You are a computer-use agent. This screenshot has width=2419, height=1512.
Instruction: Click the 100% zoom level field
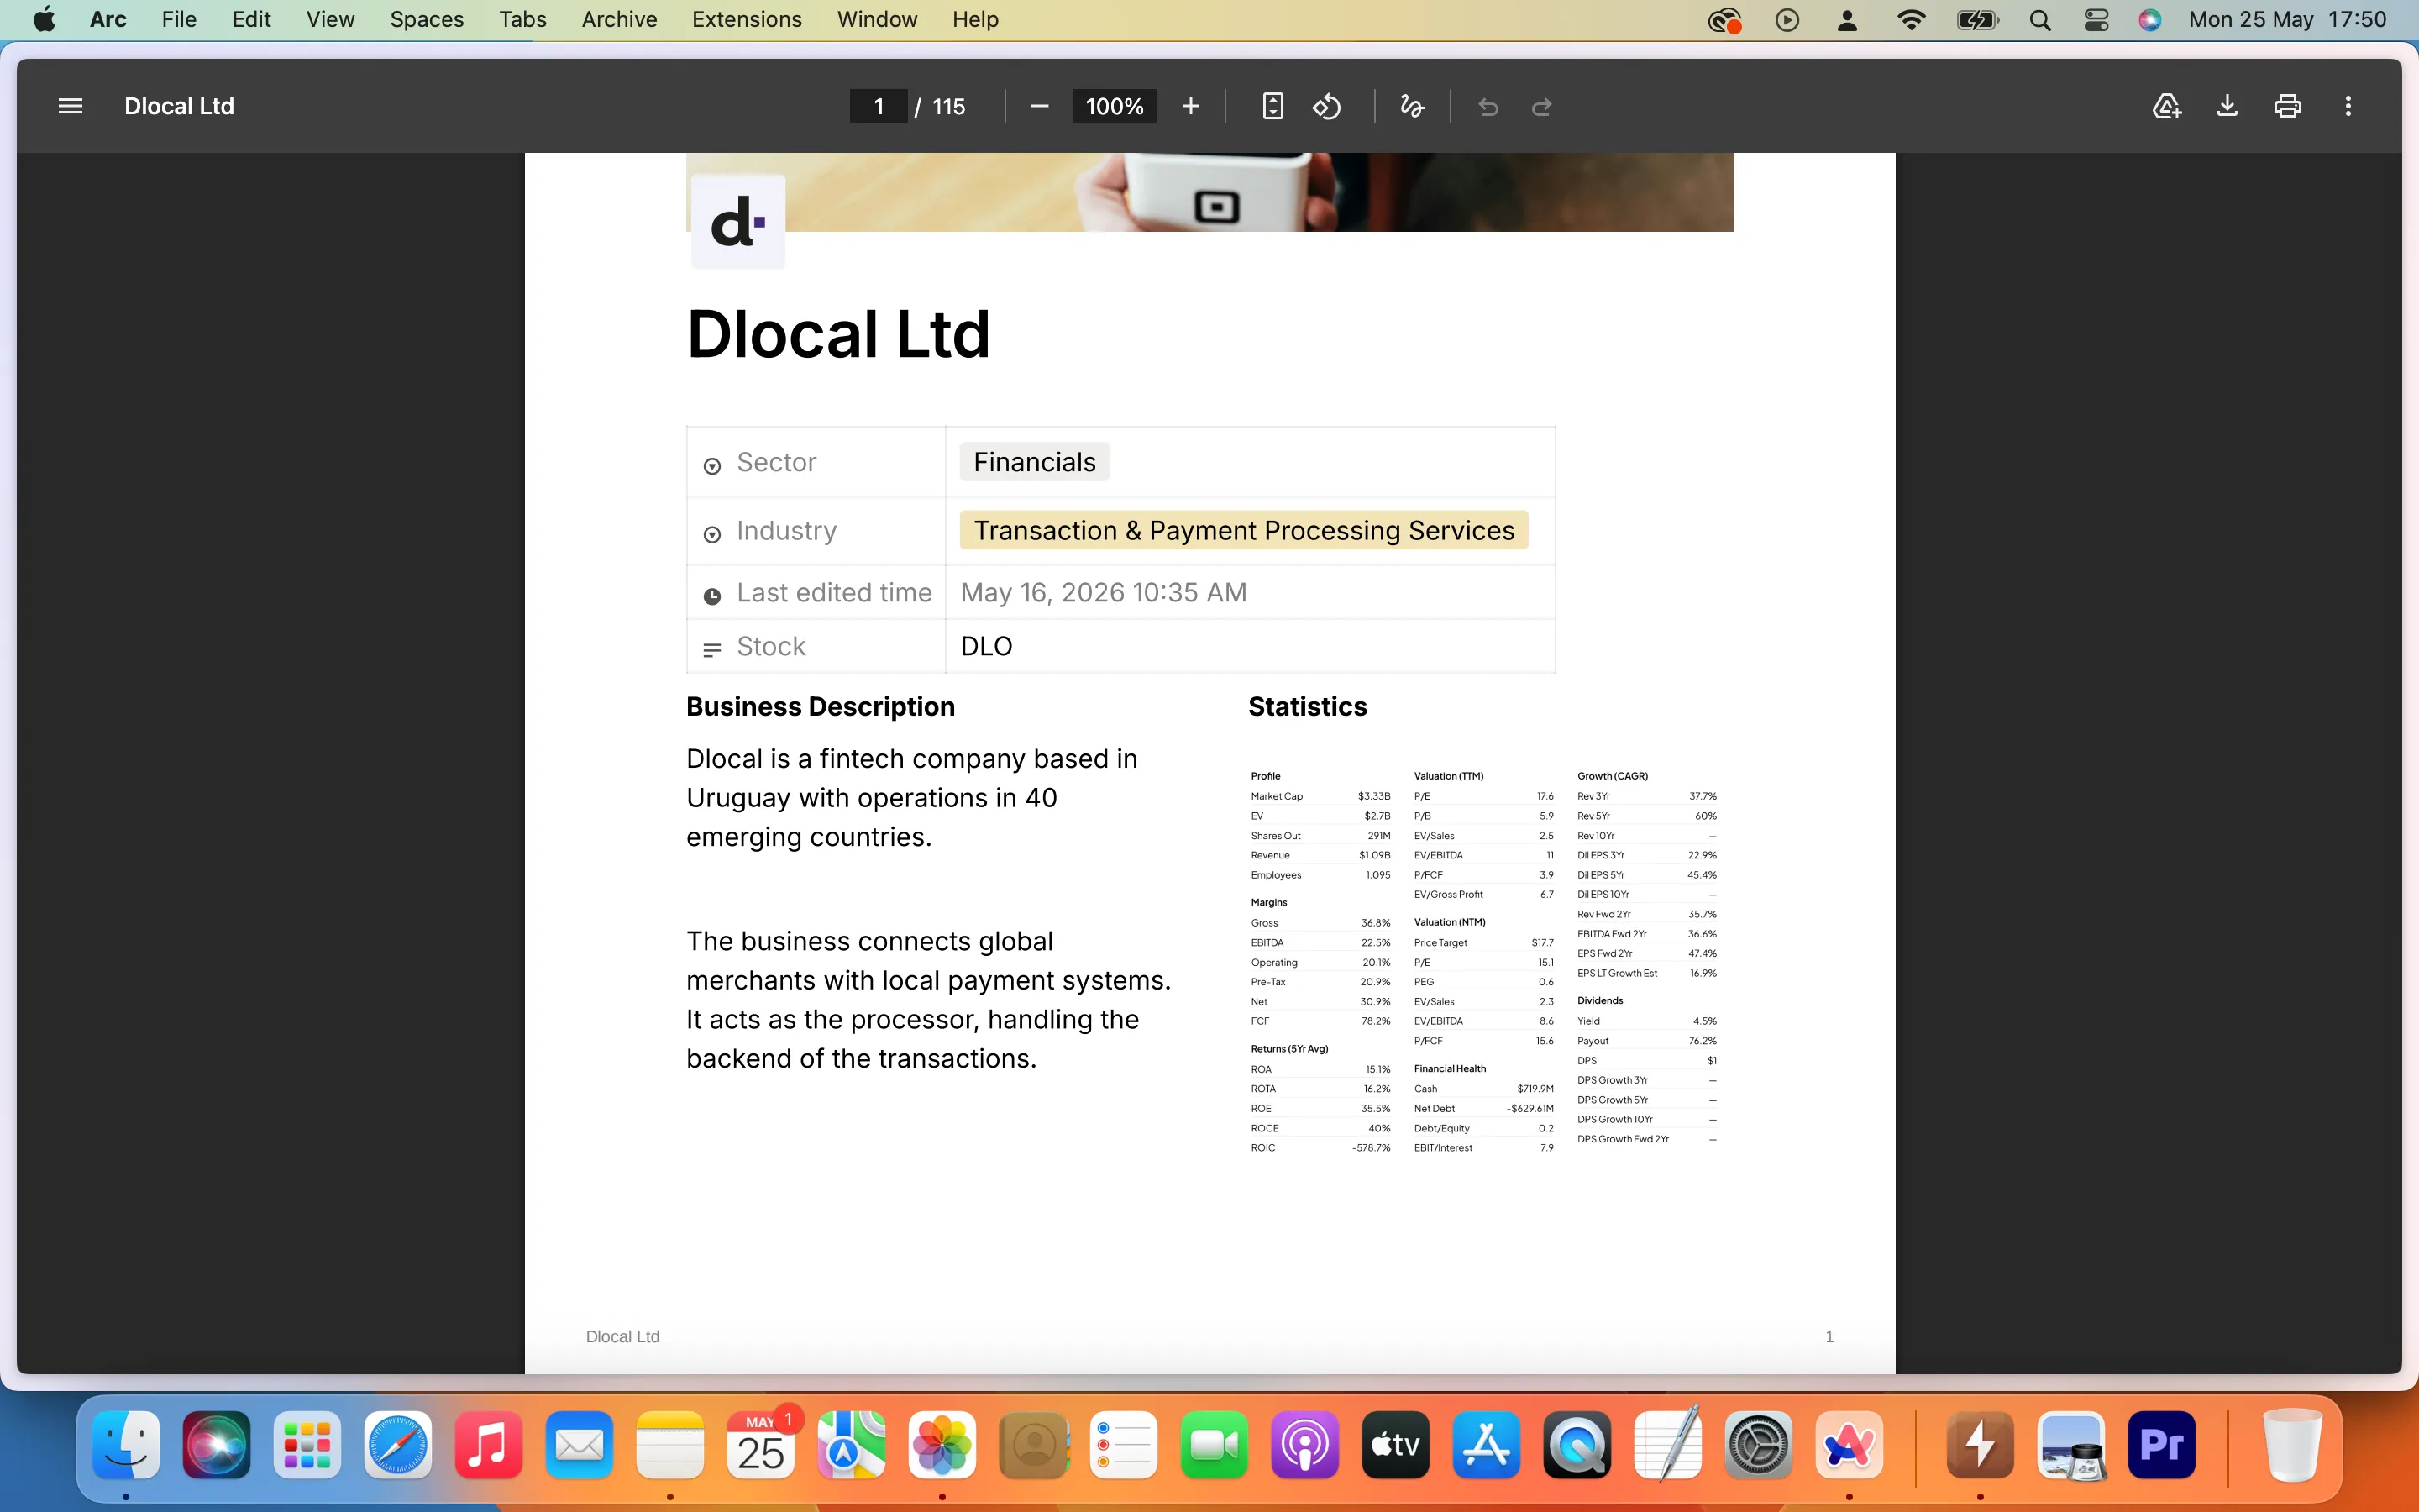[x=1115, y=106]
